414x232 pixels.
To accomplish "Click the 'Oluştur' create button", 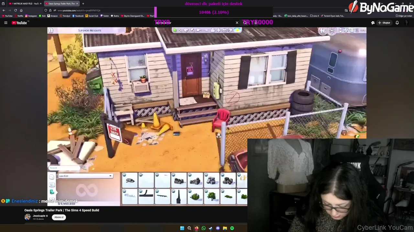I will point(384,23).
